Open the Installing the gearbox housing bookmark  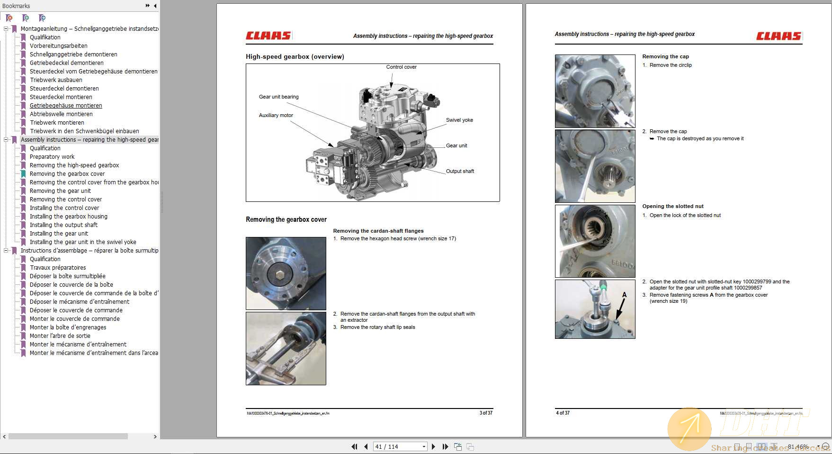[69, 216]
